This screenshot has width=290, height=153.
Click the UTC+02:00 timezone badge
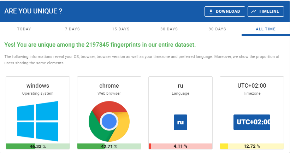coord(251,122)
